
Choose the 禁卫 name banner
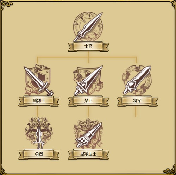pos(88,101)
